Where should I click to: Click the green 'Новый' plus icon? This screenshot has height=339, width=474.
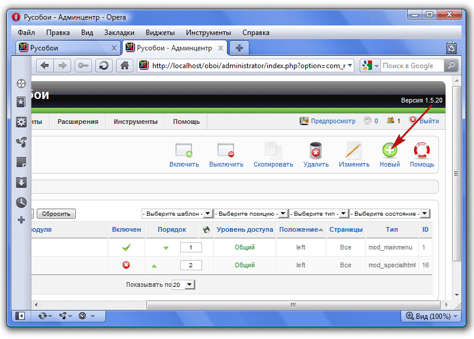point(389,151)
